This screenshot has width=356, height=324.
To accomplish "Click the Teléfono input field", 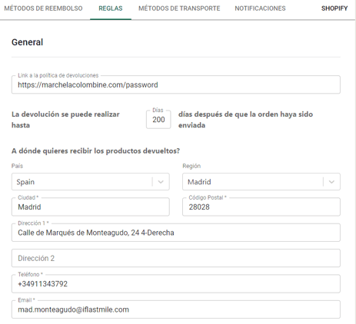I will [176, 284].
